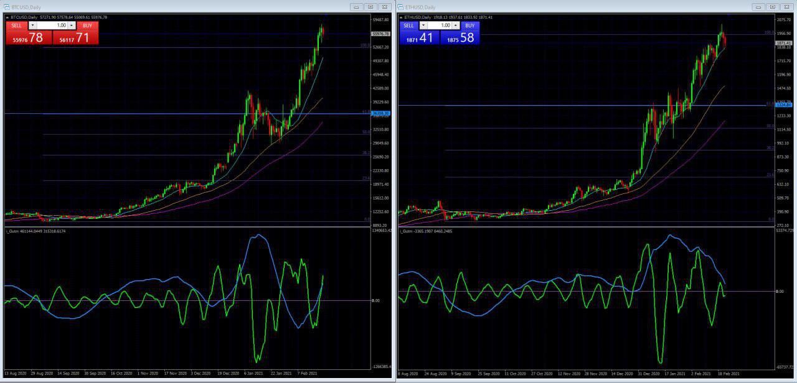This screenshot has width=797, height=383.
Task: Click the 0.00 level label in ETHUSD indicator
Action: click(x=779, y=291)
